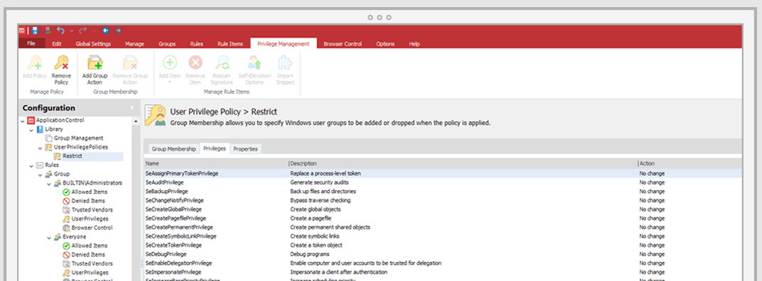Collapse the Rules tree node

(31, 165)
